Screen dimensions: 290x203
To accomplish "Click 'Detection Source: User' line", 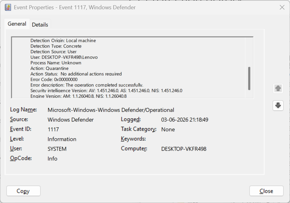I will 53,52.
